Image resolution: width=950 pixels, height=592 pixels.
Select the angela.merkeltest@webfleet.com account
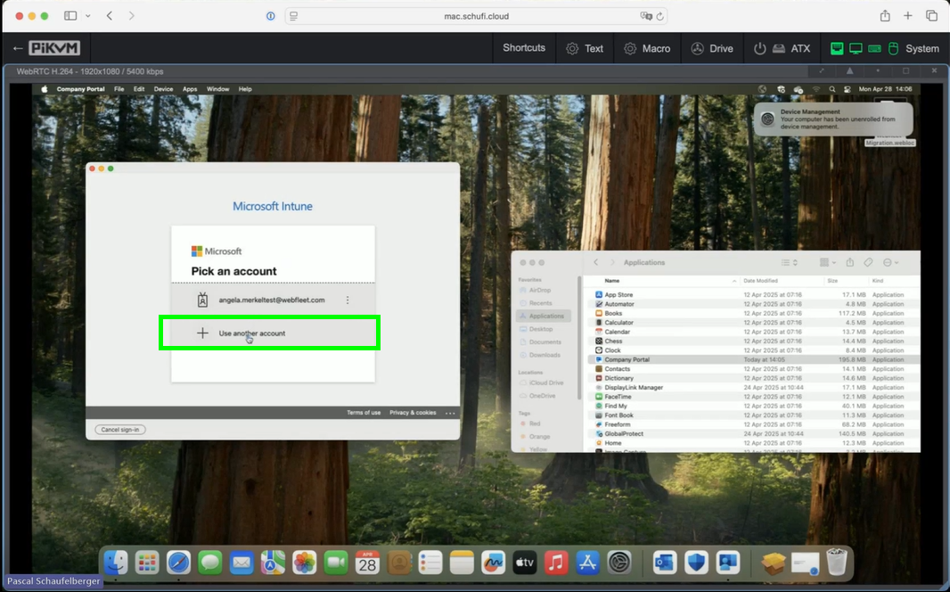[273, 300]
